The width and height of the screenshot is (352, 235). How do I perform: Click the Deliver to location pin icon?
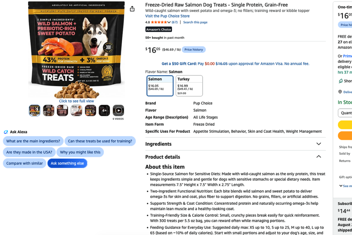pyautogui.click(x=340, y=92)
